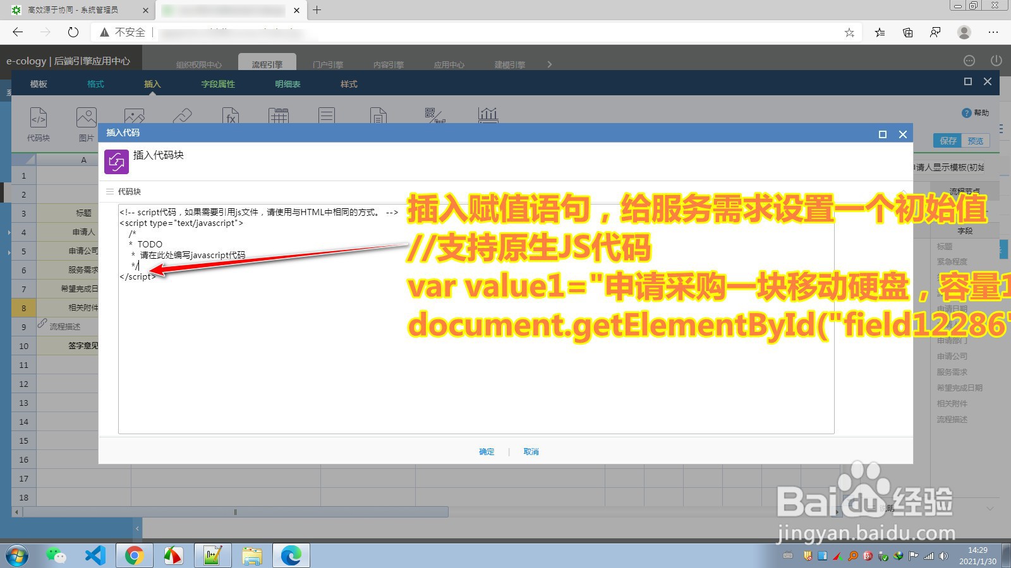Select the 紧急程度 field in right panel

pyautogui.click(x=952, y=261)
